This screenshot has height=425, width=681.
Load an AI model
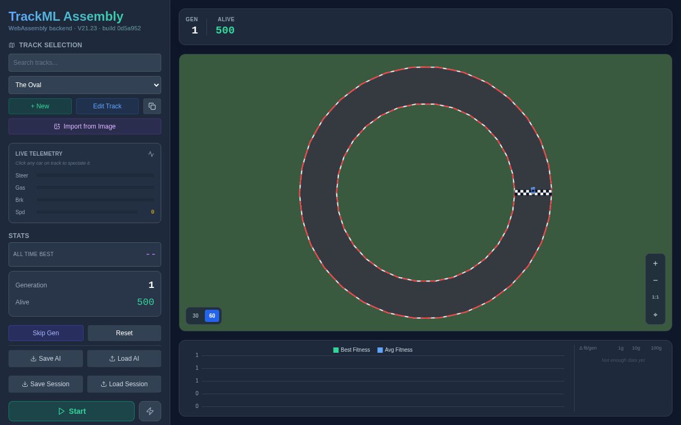pos(124,359)
